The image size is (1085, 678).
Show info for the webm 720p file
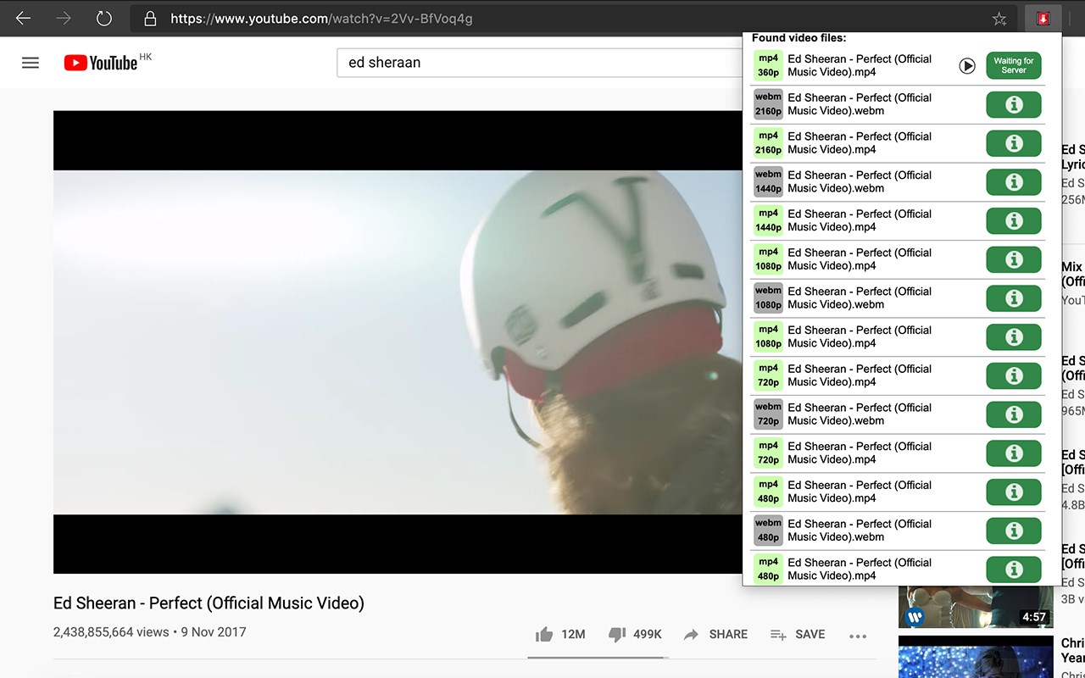tap(1014, 414)
